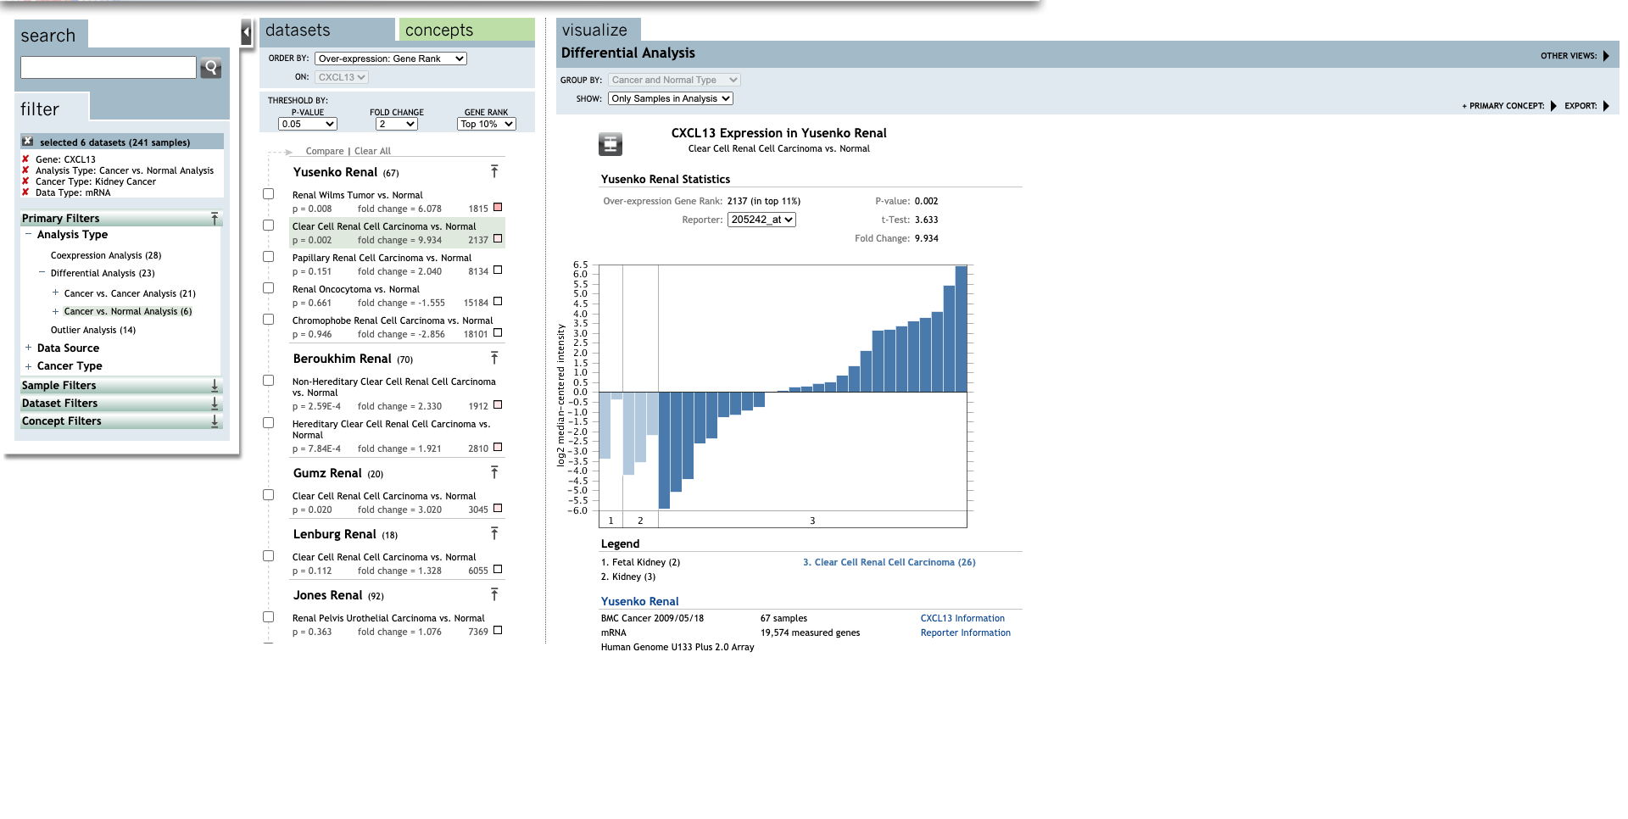1628x819 pixels.
Task: Open the Export arrow menu
Action: pos(1606,106)
